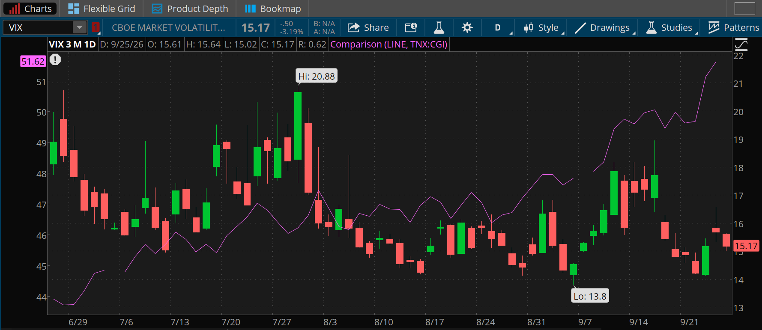The image size is (762, 330).
Task: Click the R: 0.62 range value
Action: point(312,45)
